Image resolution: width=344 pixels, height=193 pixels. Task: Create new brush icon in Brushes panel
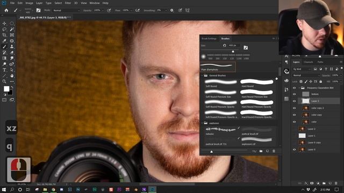click(x=268, y=151)
